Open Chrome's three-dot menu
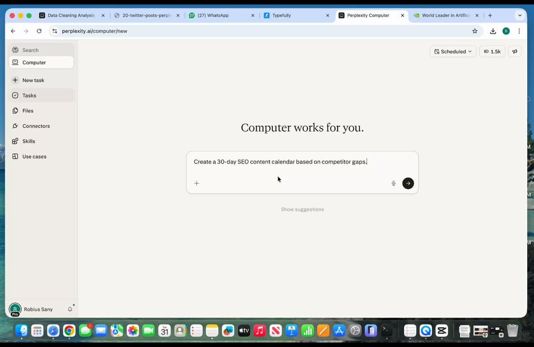This screenshot has height=347, width=534. (519, 31)
